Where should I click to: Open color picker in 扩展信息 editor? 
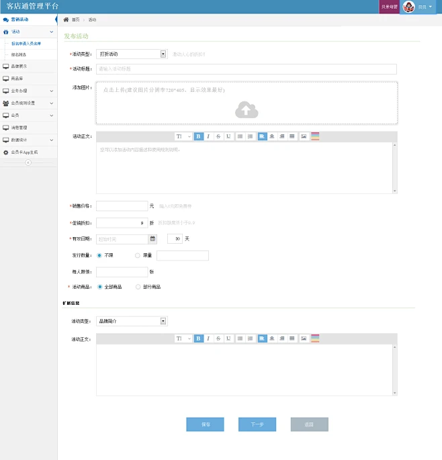pyautogui.click(x=315, y=338)
